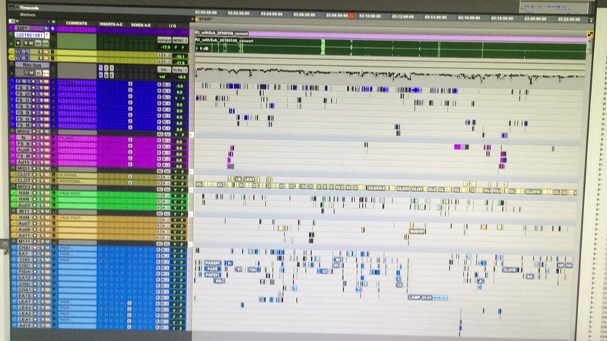Mute the MIDI1 track
The width and height of the screenshot is (607, 341).
[47, 168]
